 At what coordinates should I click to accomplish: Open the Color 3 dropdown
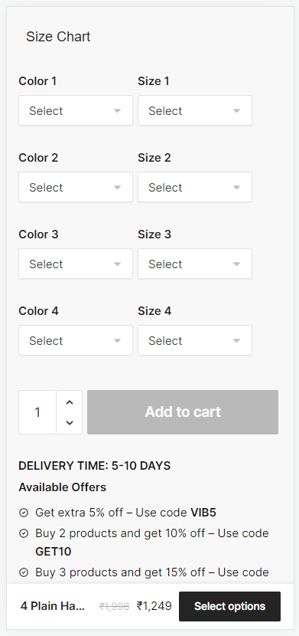click(76, 264)
